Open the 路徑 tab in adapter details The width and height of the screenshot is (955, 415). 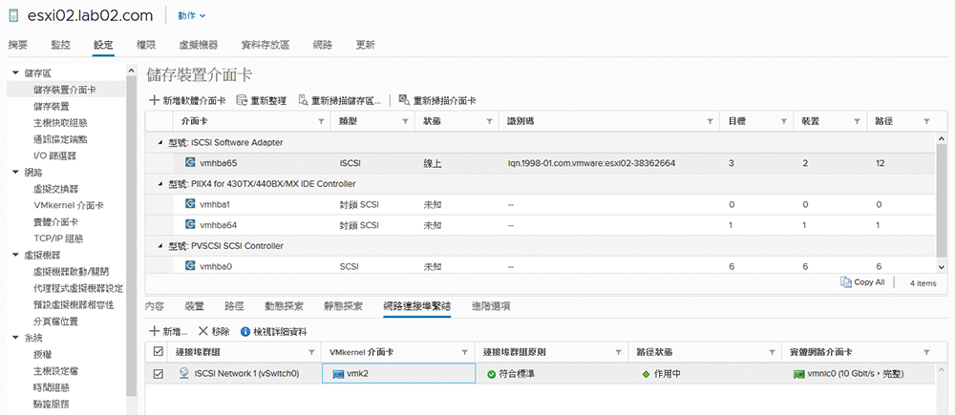click(234, 306)
